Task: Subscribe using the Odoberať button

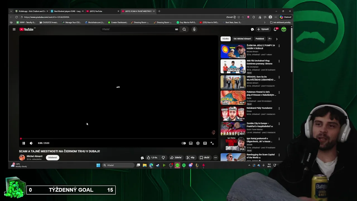Action: tap(52, 157)
